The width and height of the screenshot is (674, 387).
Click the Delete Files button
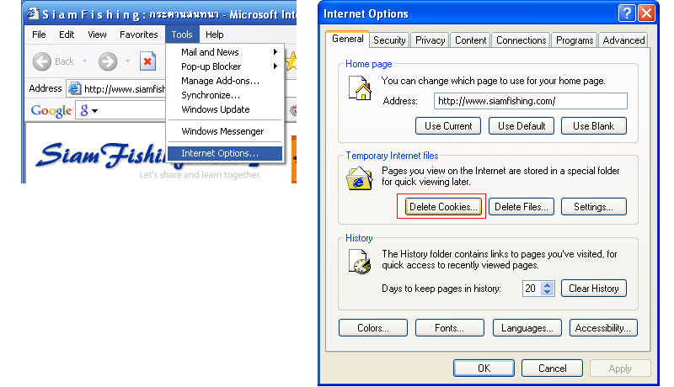pyautogui.click(x=522, y=207)
